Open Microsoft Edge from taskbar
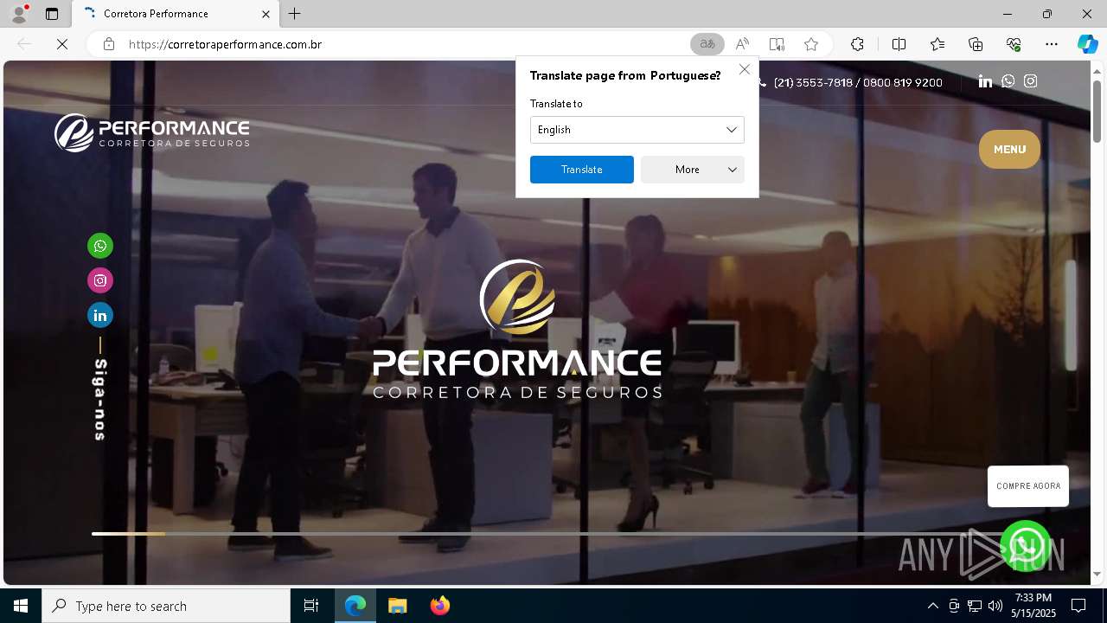1107x623 pixels. pos(355,606)
